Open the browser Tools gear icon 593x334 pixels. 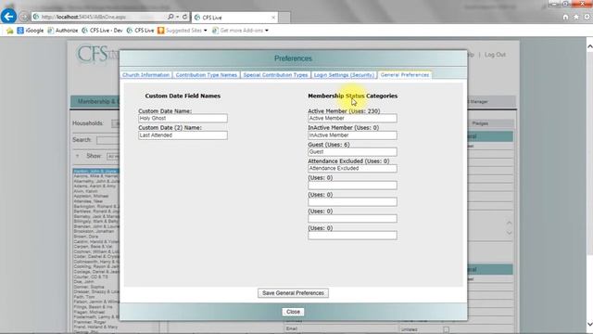click(x=587, y=17)
